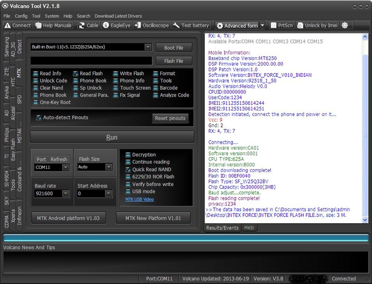Open MTK New Platform V1.01
The width and height of the screenshot is (372, 284).
click(153, 218)
